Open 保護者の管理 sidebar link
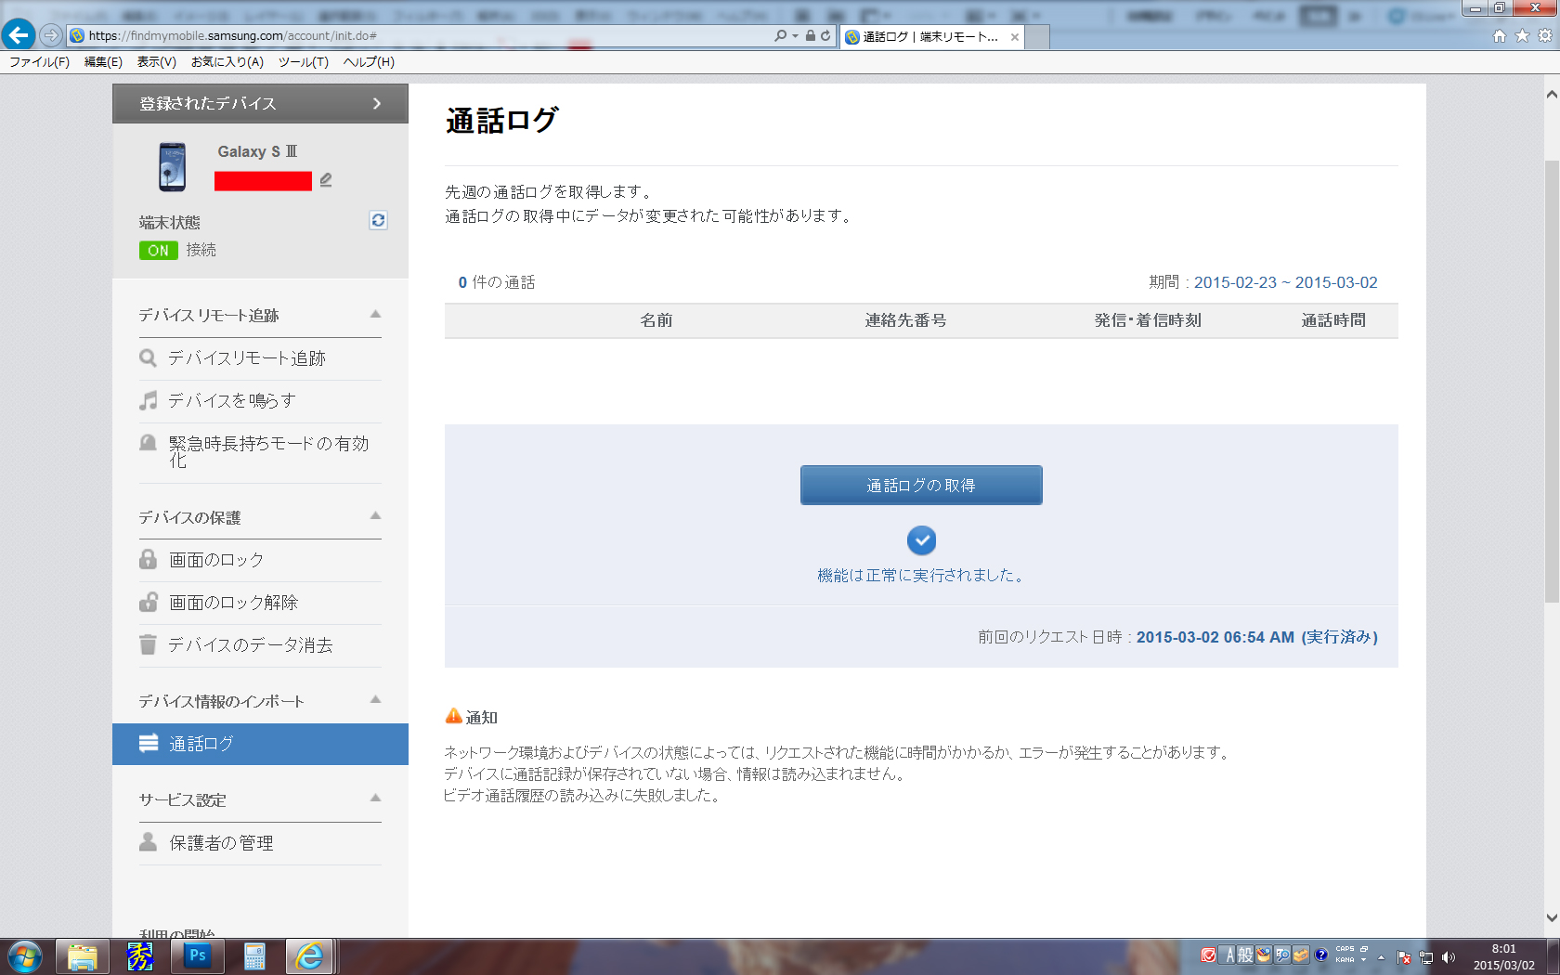The width and height of the screenshot is (1560, 975). [221, 843]
